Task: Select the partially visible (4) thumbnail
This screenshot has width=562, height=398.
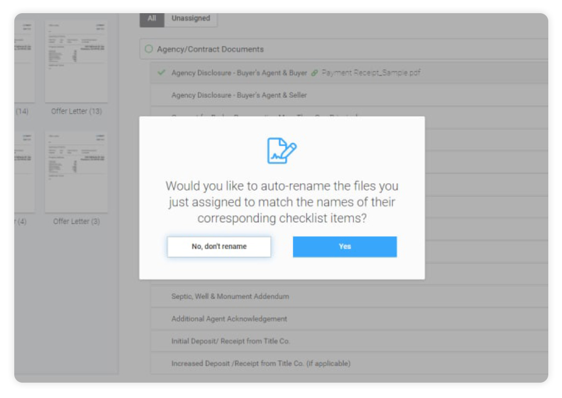Action: [24, 172]
